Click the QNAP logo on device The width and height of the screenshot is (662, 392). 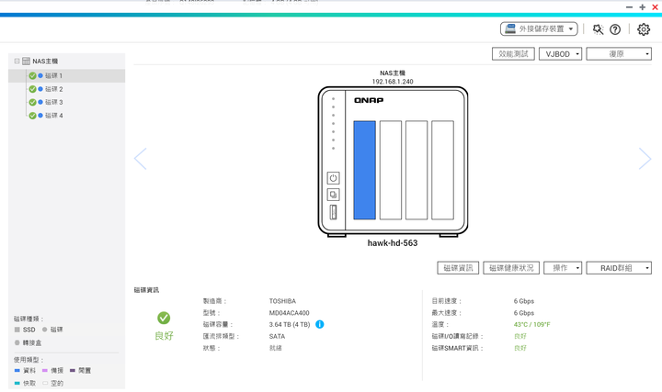369,100
